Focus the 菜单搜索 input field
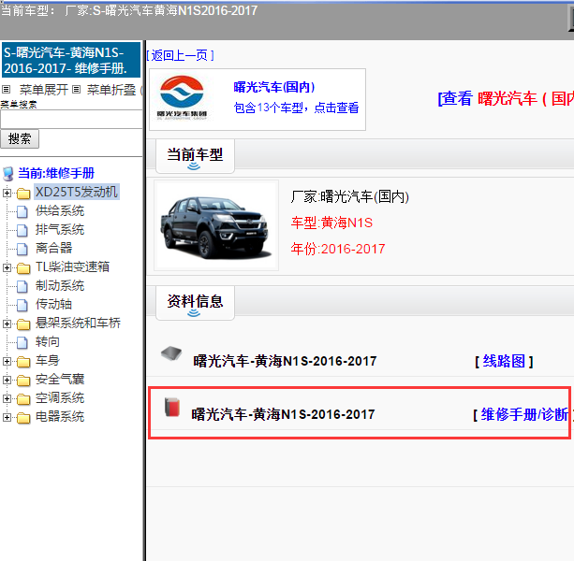This screenshot has width=574, height=561. (71, 119)
